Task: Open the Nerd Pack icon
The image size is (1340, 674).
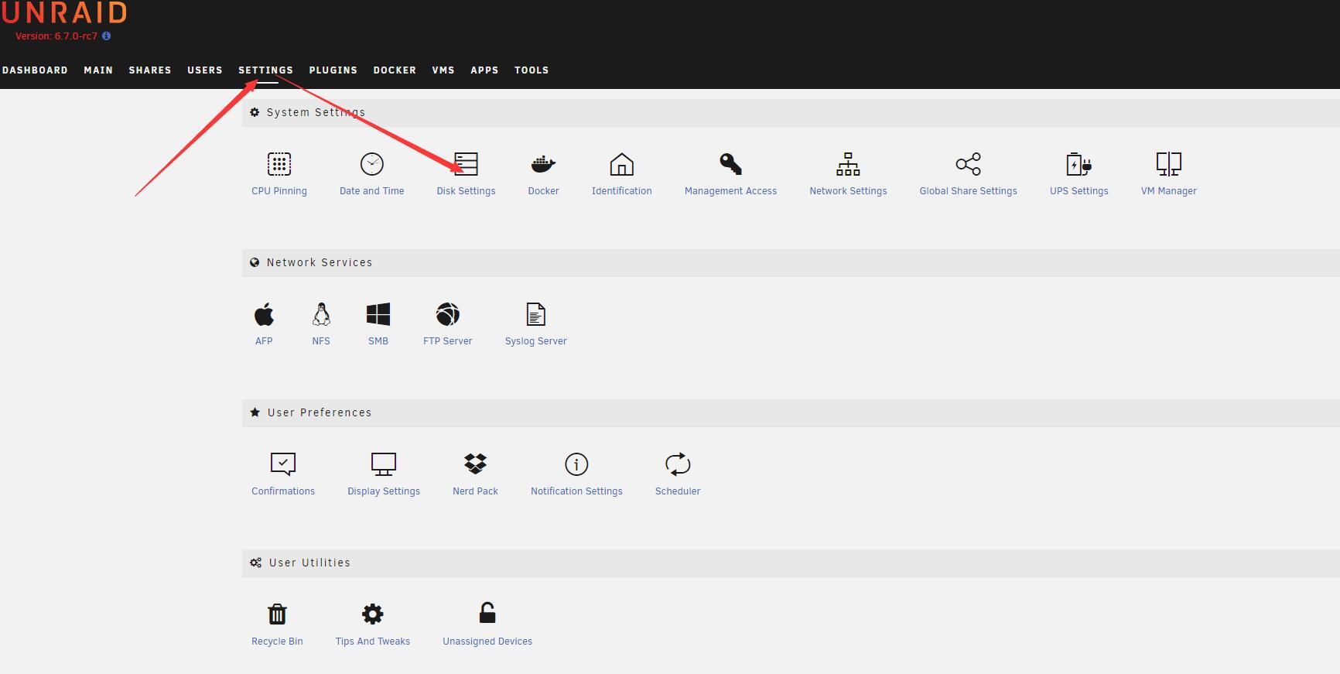Action: pos(475,464)
